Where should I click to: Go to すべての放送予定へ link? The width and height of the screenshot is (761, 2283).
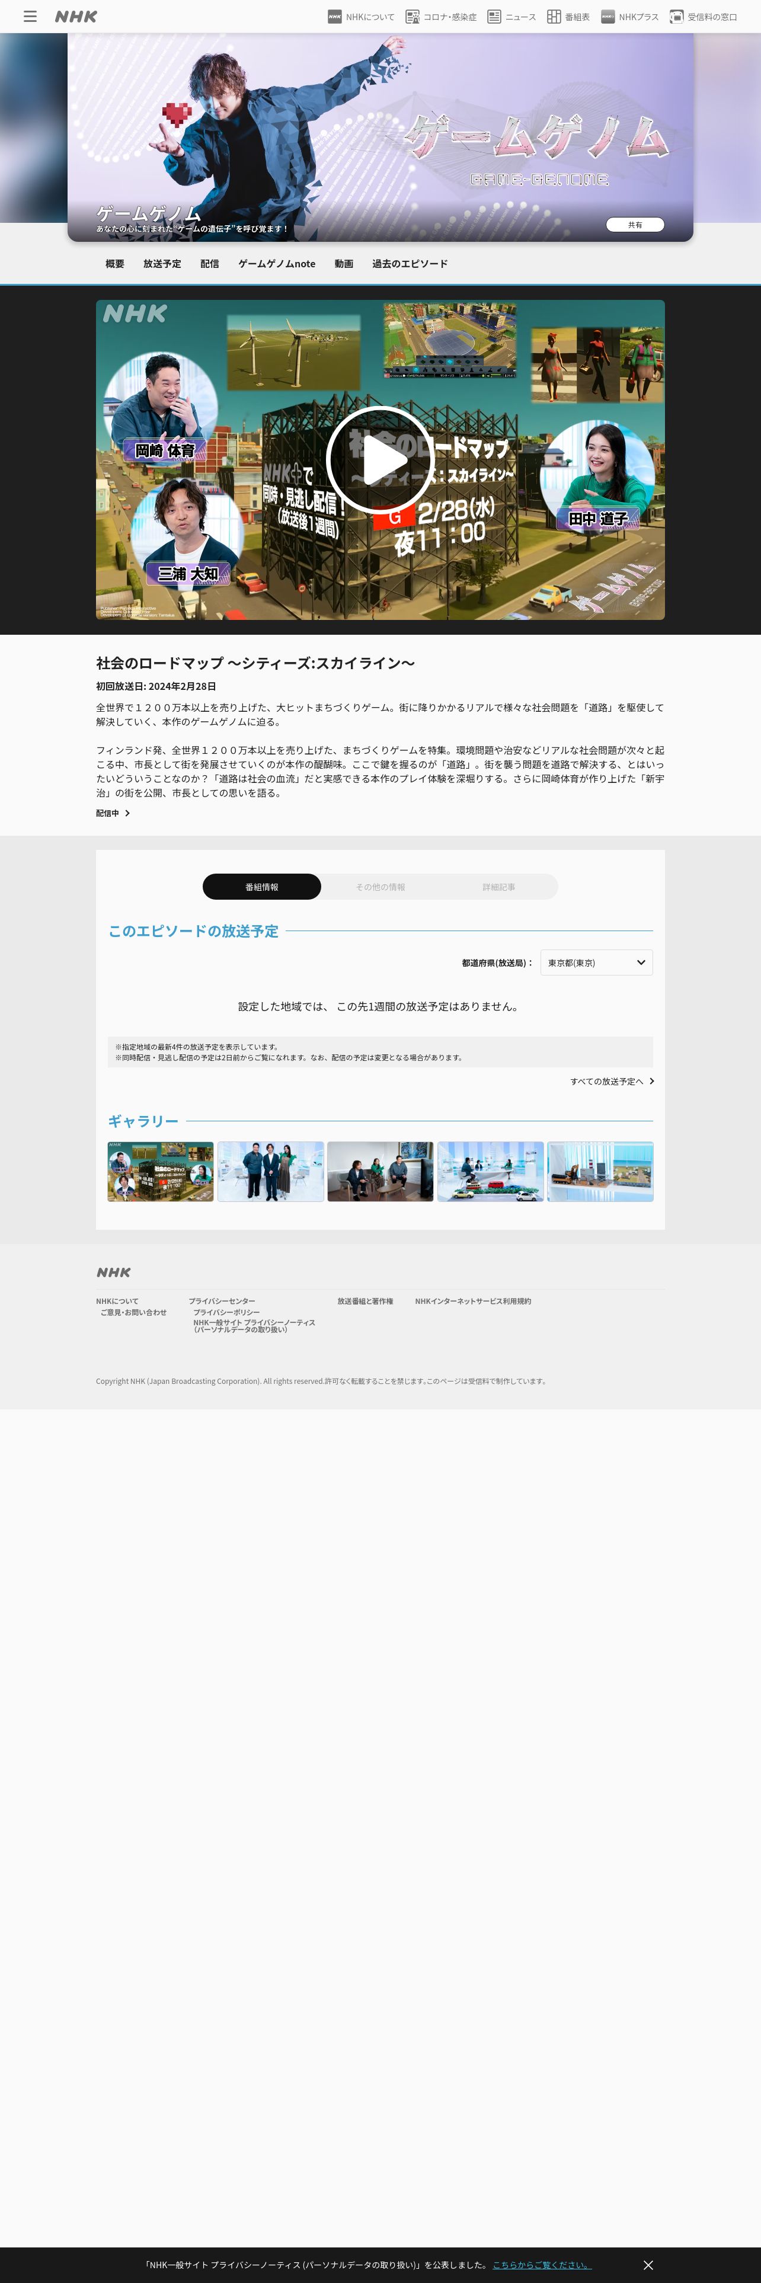click(612, 1081)
